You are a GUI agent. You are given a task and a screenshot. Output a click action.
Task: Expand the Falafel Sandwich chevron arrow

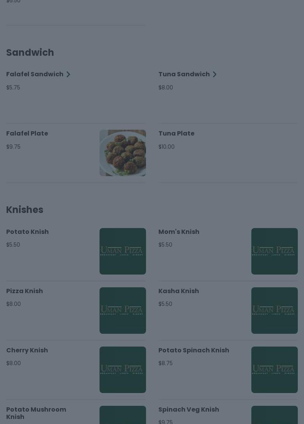68,74
